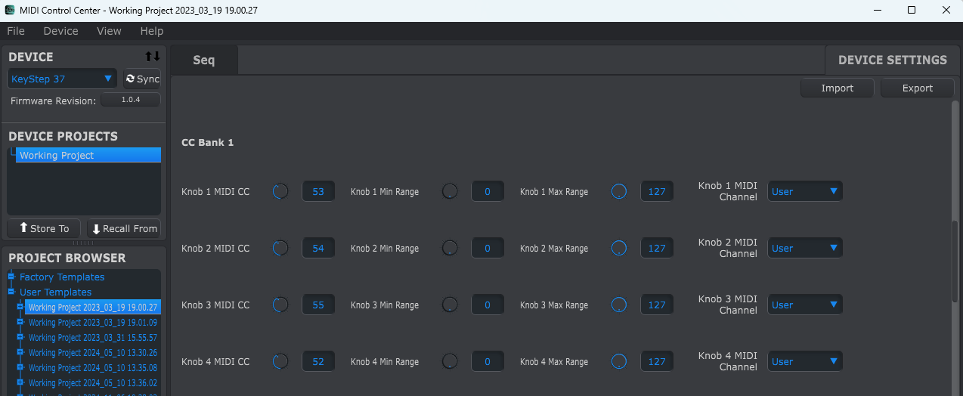The image size is (963, 396).
Task: Open the Knob 3 MIDI Channel dropdown
Action: [x=805, y=305]
